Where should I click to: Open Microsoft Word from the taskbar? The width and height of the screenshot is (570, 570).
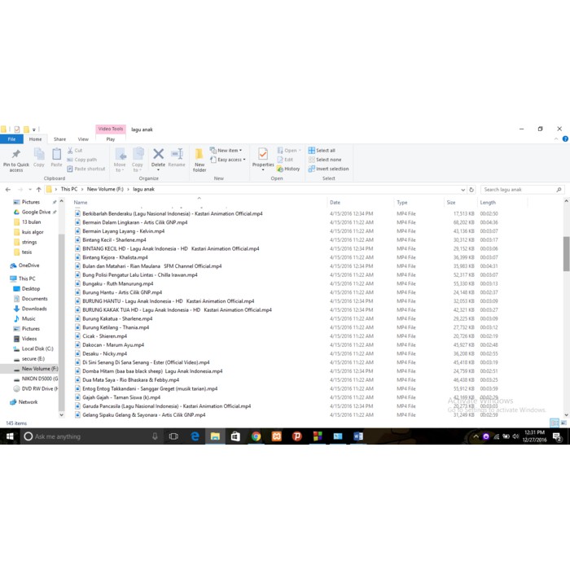pos(358,436)
